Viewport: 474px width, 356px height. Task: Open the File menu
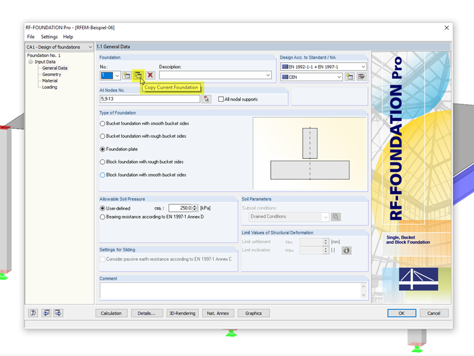click(x=31, y=37)
